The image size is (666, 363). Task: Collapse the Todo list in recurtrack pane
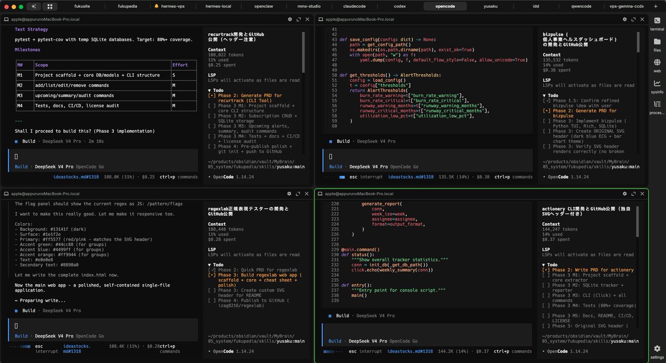point(216,90)
